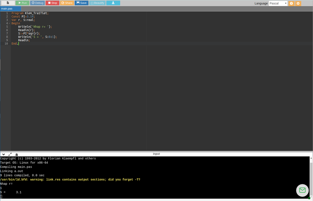Click the ld.bfd warning line in console
Image resolution: width=313 pixels, height=201 pixels.
70,180
